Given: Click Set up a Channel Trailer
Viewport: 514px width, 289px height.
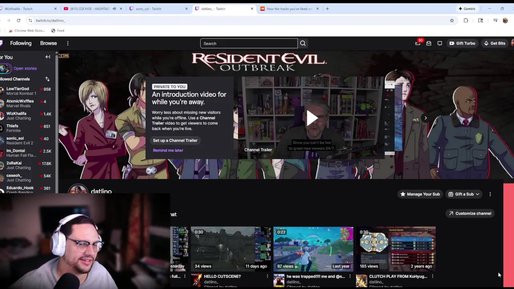Looking at the screenshot, I should [x=175, y=140].
